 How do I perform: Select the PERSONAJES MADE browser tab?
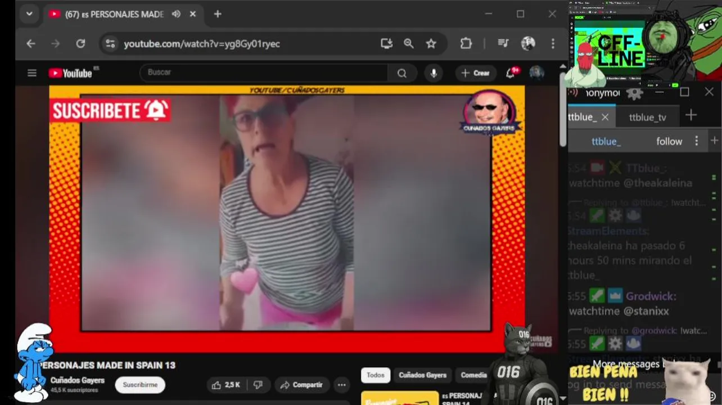pyautogui.click(x=114, y=14)
